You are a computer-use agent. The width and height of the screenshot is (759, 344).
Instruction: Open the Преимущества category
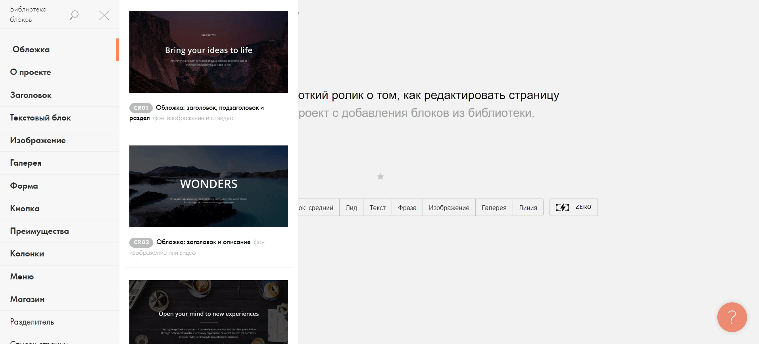point(60,231)
